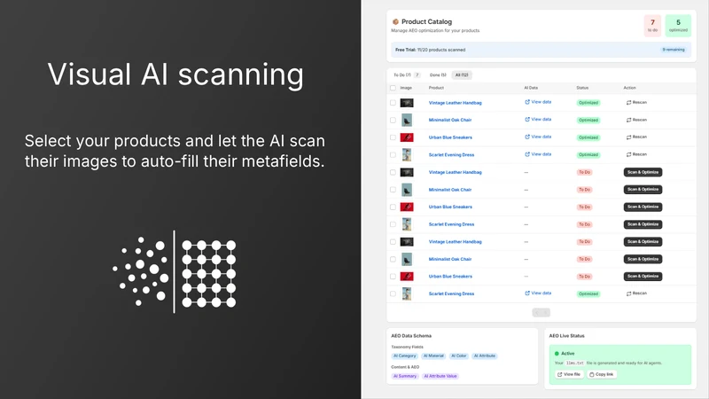Open the Optimized Vintage Leather Handbag product link
The width and height of the screenshot is (709, 399).
[x=455, y=103]
